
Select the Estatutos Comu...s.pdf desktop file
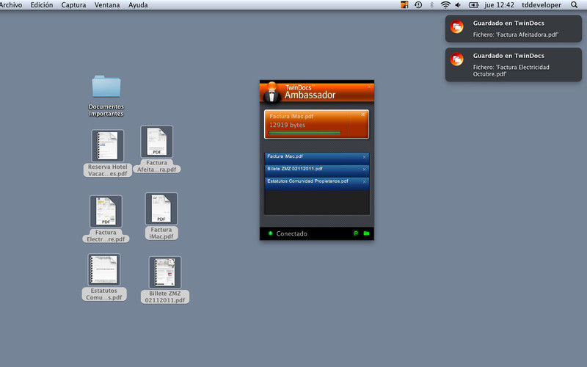[104, 269]
